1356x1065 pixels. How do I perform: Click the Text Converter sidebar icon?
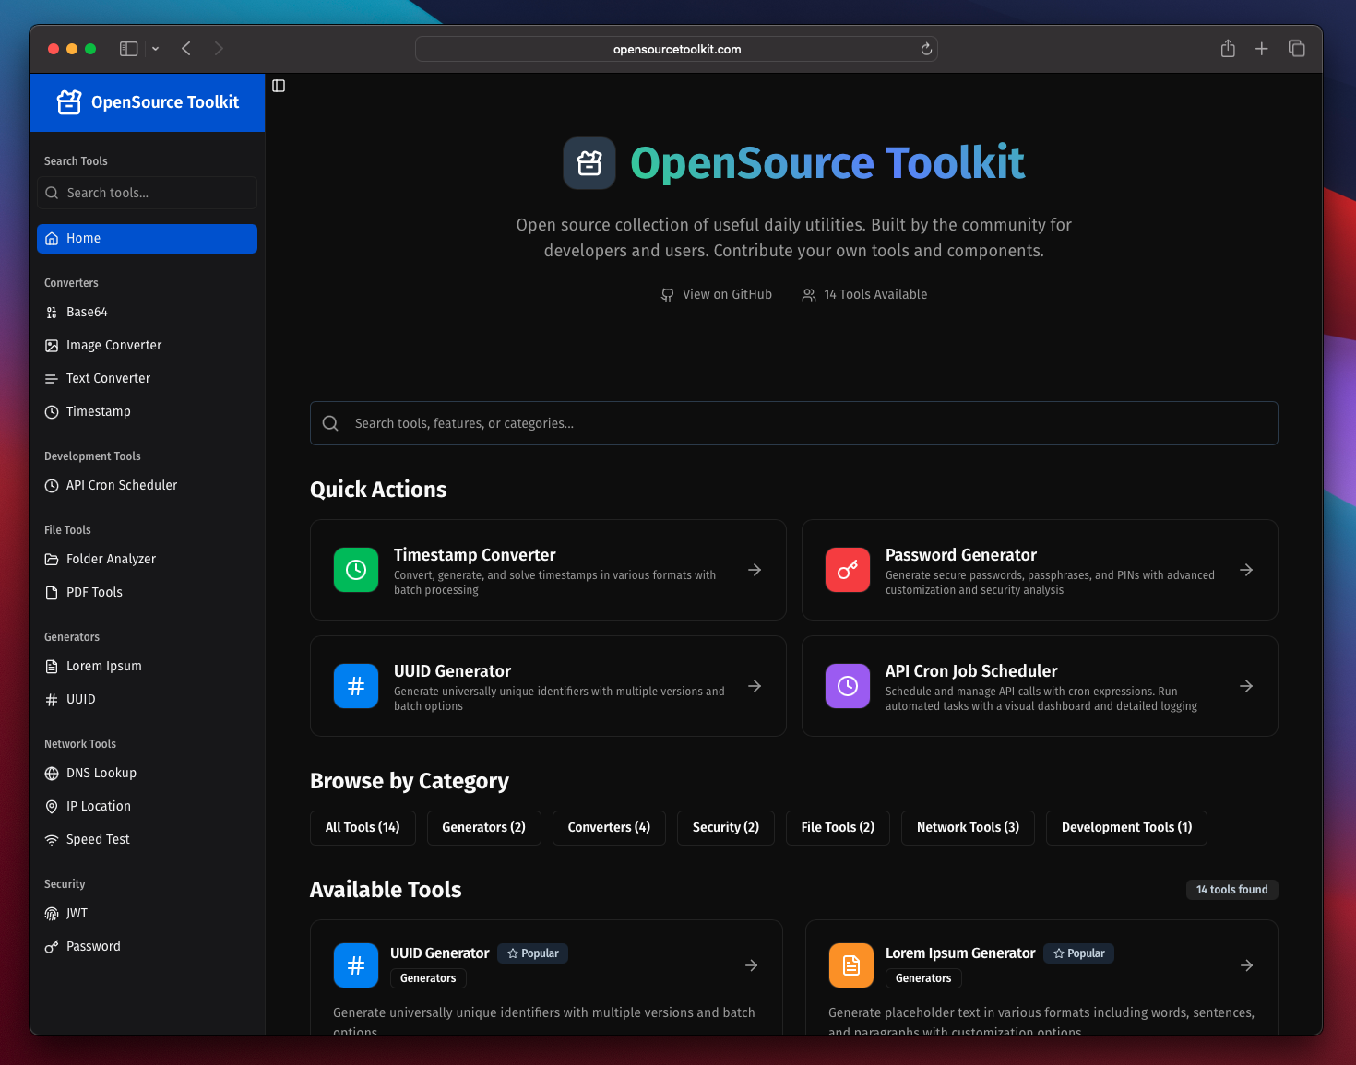pos(52,378)
